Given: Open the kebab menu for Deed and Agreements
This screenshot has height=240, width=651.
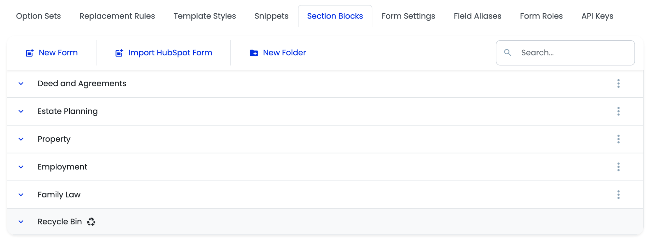Looking at the screenshot, I should coord(618,84).
